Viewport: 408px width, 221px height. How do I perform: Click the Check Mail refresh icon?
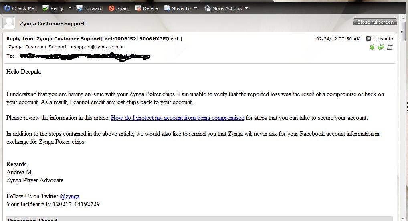[x=7, y=8]
